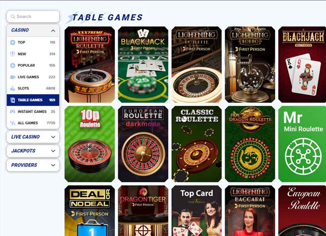The width and height of the screenshot is (326, 236).
Task: Collapse the Casino section chevron
Action: [x=53, y=31]
